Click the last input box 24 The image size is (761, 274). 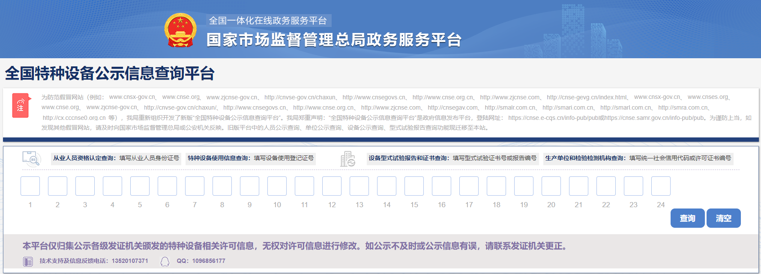click(661, 186)
